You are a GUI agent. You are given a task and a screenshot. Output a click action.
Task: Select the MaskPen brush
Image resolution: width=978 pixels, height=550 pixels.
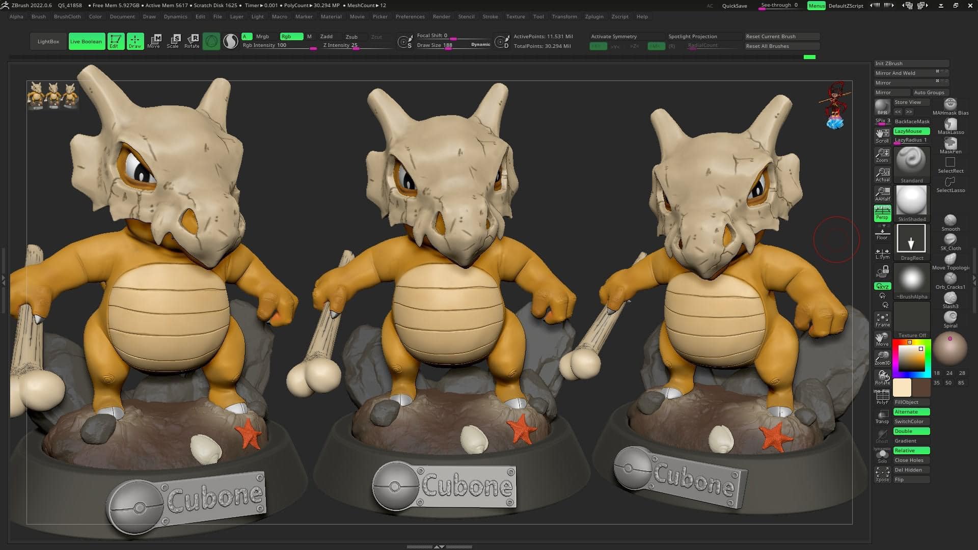950,146
